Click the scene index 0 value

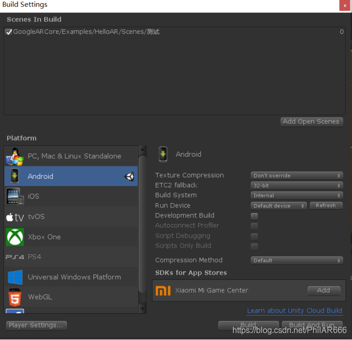pyautogui.click(x=342, y=32)
